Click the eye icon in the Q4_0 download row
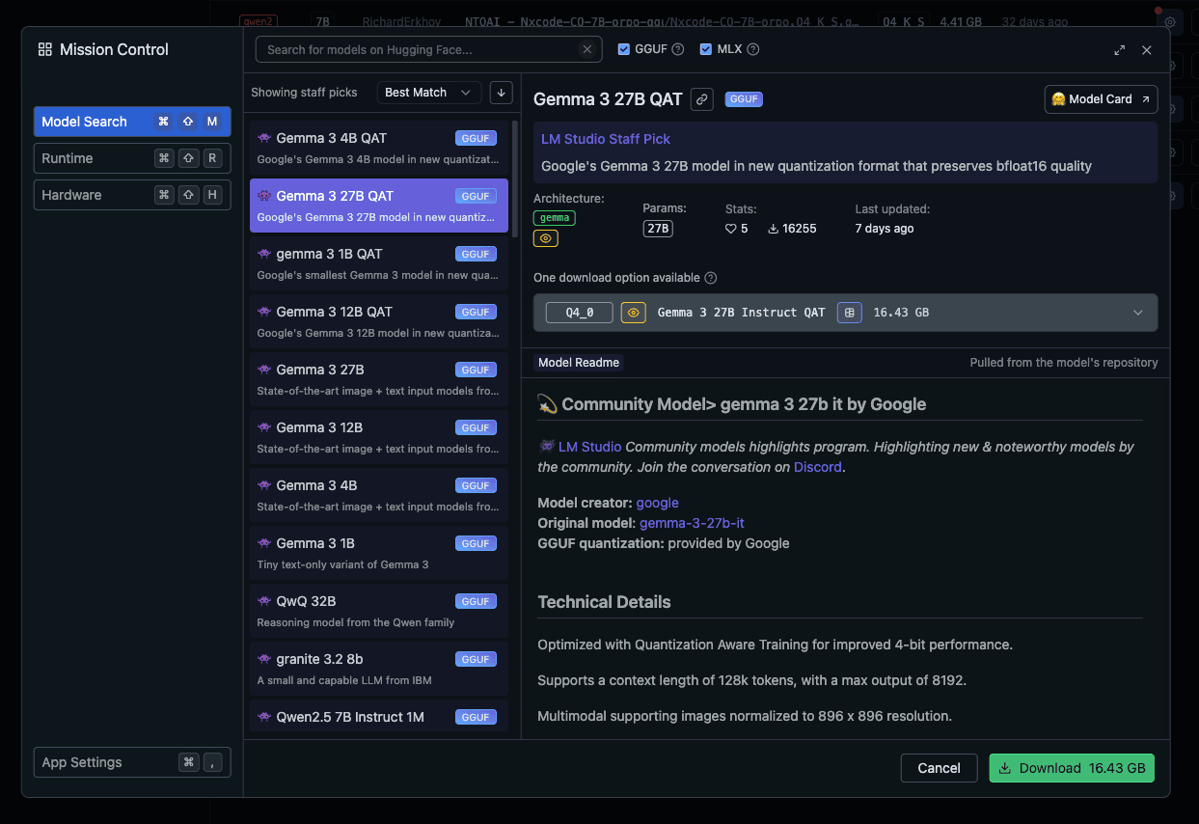1199x824 pixels. (x=634, y=313)
